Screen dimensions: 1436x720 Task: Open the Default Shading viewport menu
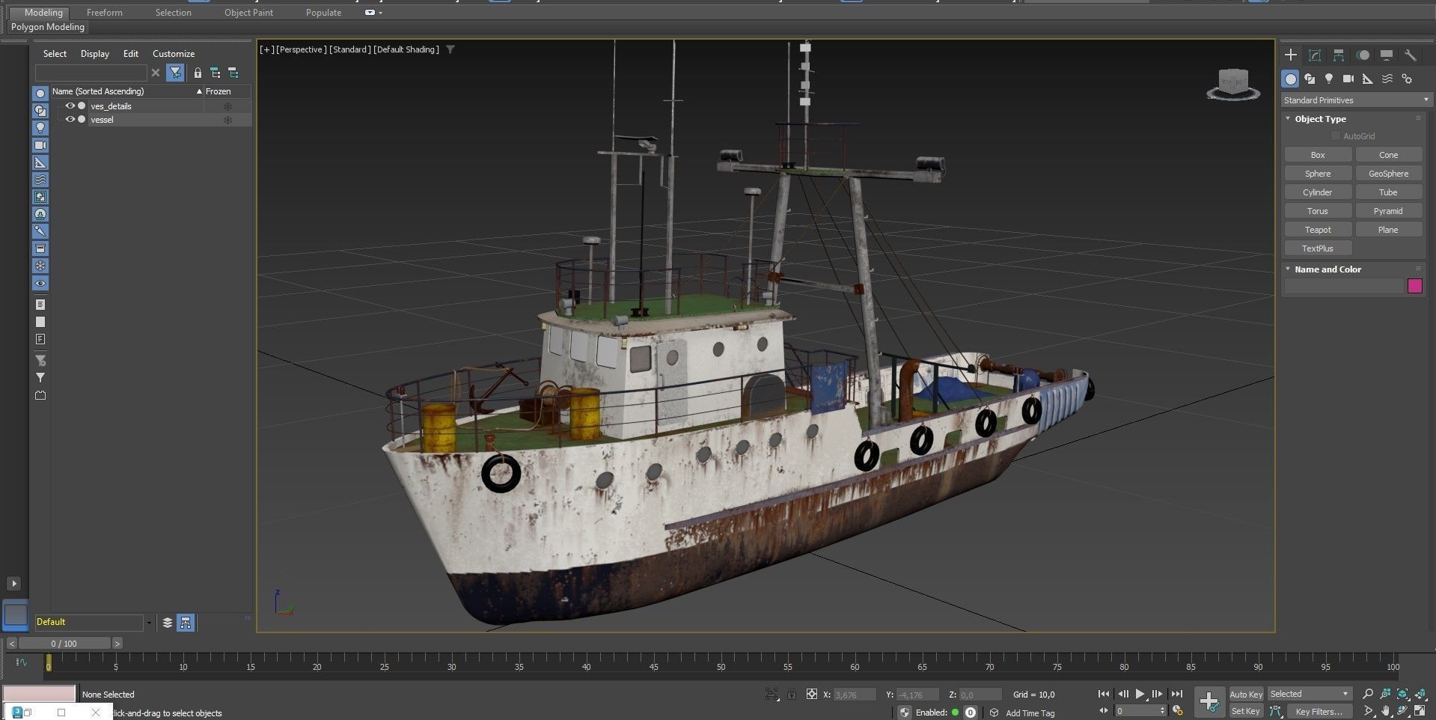click(x=406, y=49)
